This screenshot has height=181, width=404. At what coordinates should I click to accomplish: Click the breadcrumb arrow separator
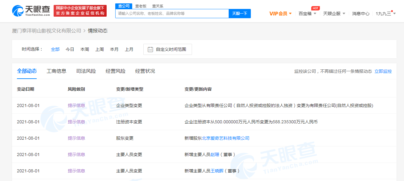click(x=84, y=31)
